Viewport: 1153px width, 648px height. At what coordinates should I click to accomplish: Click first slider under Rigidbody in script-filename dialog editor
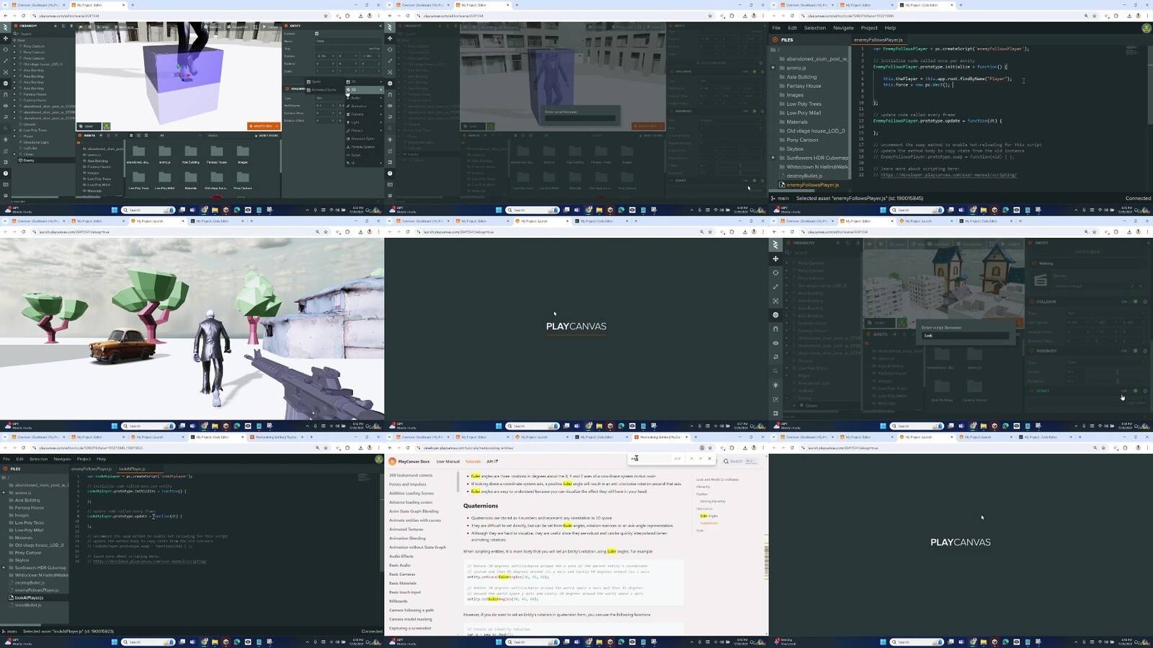coord(1117,372)
